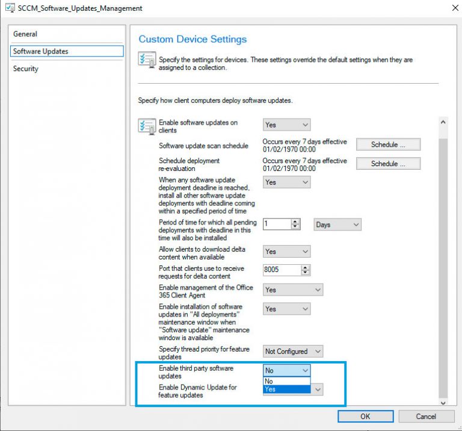The height and width of the screenshot is (431, 462).
Task: Click the SCCM window title icon
Action: (10, 8)
